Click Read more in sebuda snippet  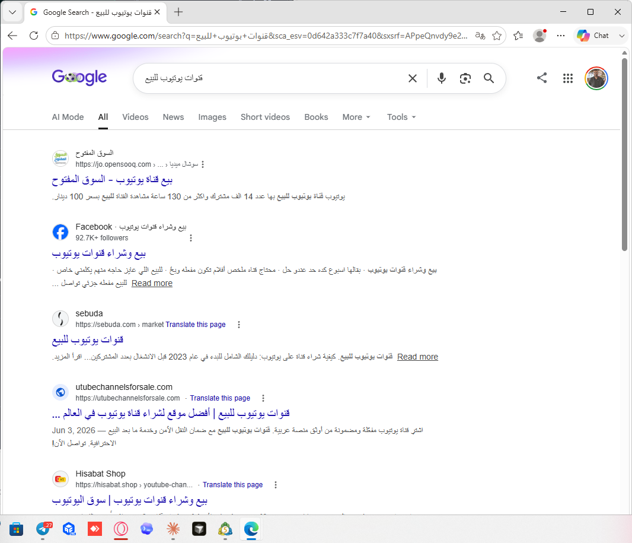[x=417, y=357]
